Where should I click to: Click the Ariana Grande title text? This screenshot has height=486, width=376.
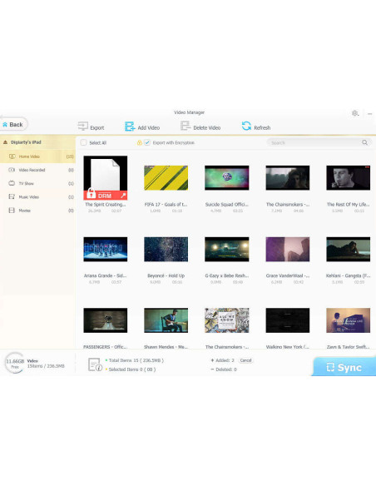point(105,275)
